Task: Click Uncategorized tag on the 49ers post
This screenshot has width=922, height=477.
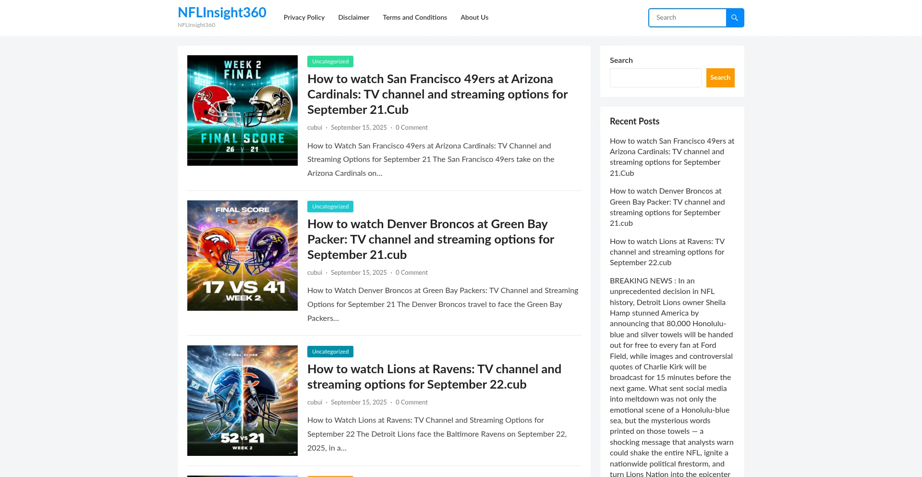Action: coord(330,61)
